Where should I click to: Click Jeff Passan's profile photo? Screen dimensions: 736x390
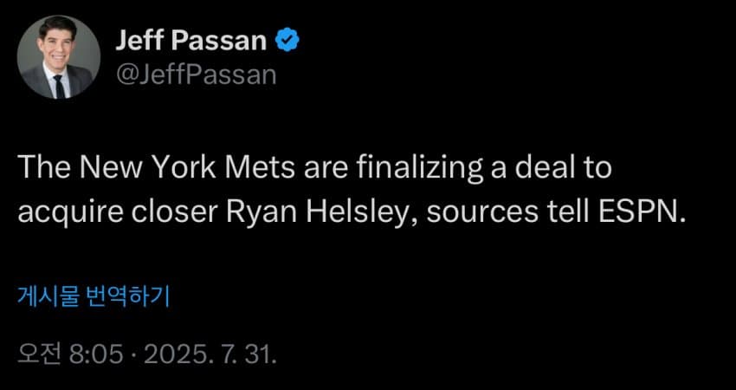(58, 56)
